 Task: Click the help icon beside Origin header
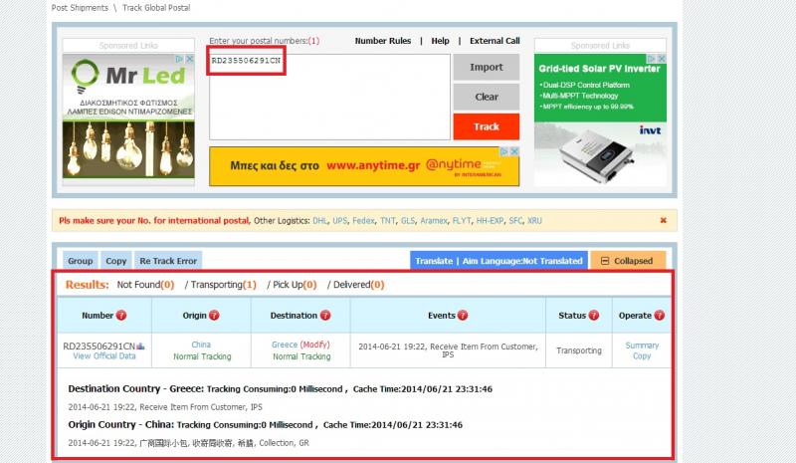(x=214, y=316)
